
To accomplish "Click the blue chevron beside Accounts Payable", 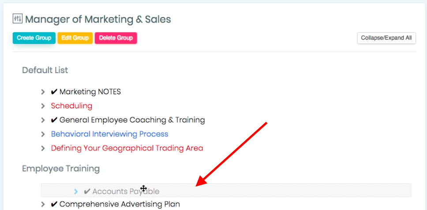I will (76, 192).
